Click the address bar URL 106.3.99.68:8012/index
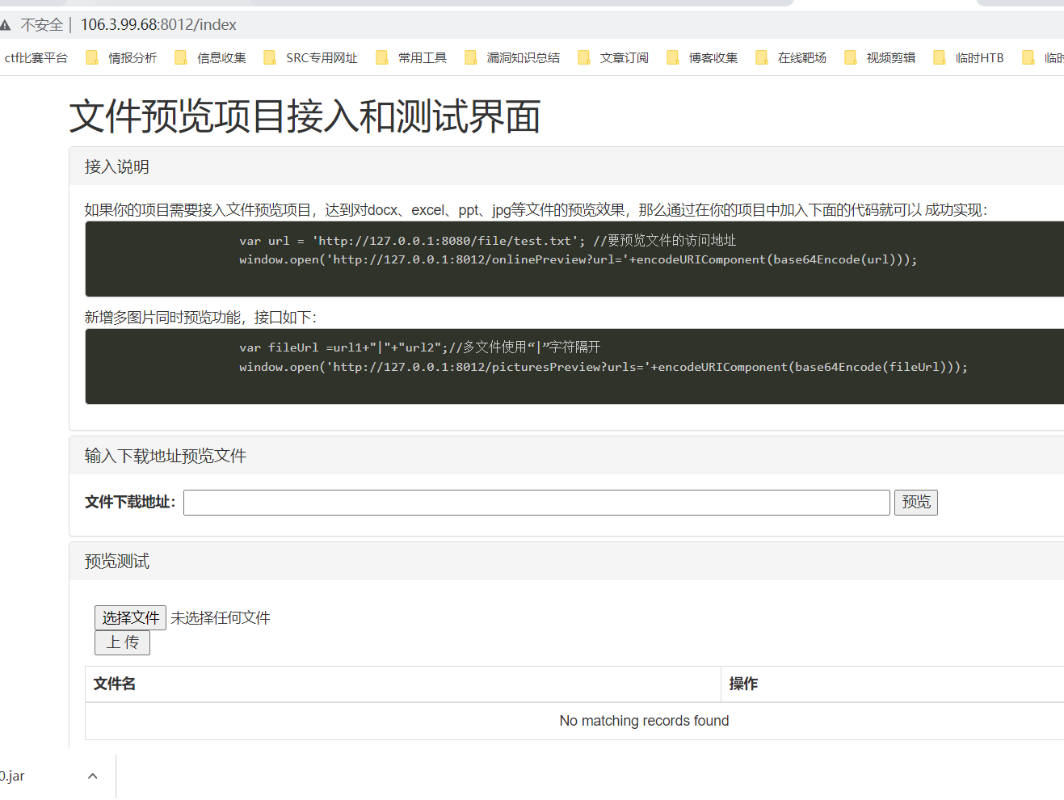This screenshot has height=800, width=1064. tap(158, 25)
